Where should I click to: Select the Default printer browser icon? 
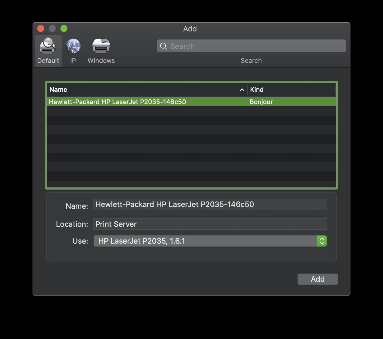tap(48, 46)
